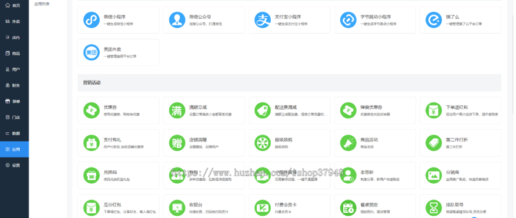Open card described 无需繁琐流程，一键开通直播

[x=289, y=175]
